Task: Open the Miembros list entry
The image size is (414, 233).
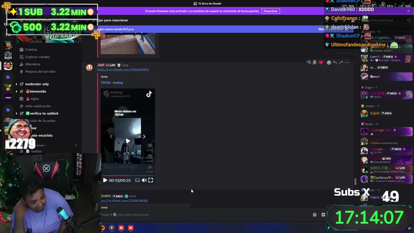Action: point(33,64)
